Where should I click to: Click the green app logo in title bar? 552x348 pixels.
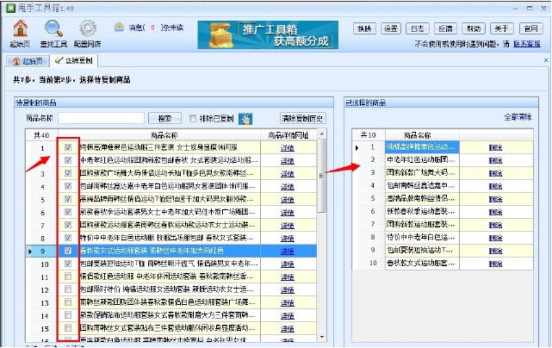tap(10, 8)
